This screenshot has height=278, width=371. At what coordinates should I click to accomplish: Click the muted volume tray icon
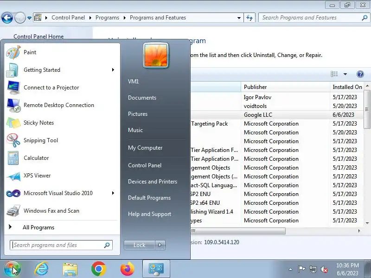click(324, 269)
